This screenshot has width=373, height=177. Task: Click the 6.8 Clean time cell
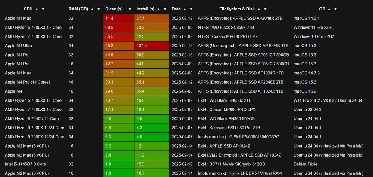[x=119, y=119]
